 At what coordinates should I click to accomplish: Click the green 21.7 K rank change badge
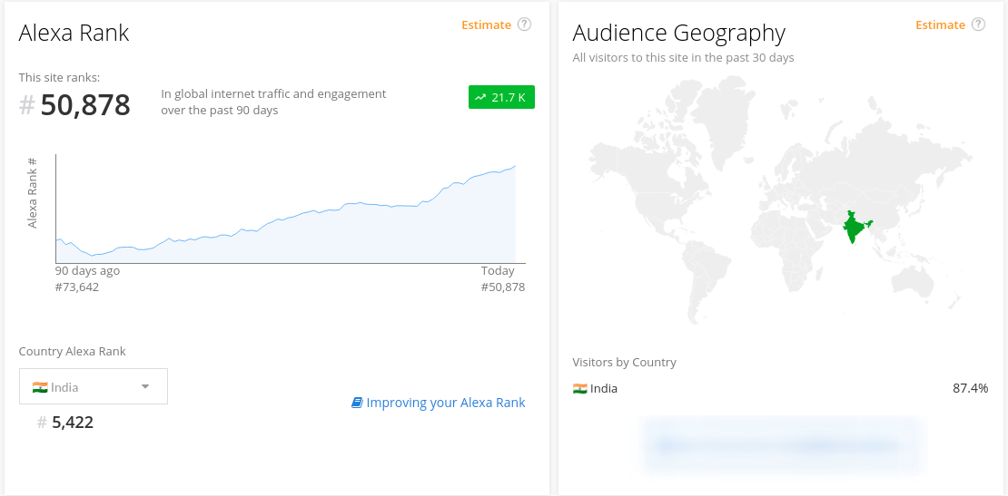501,98
